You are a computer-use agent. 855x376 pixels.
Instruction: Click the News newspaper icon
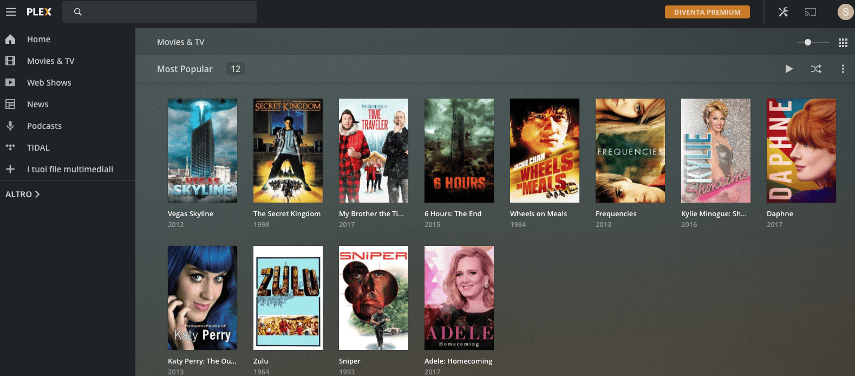click(10, 104)
